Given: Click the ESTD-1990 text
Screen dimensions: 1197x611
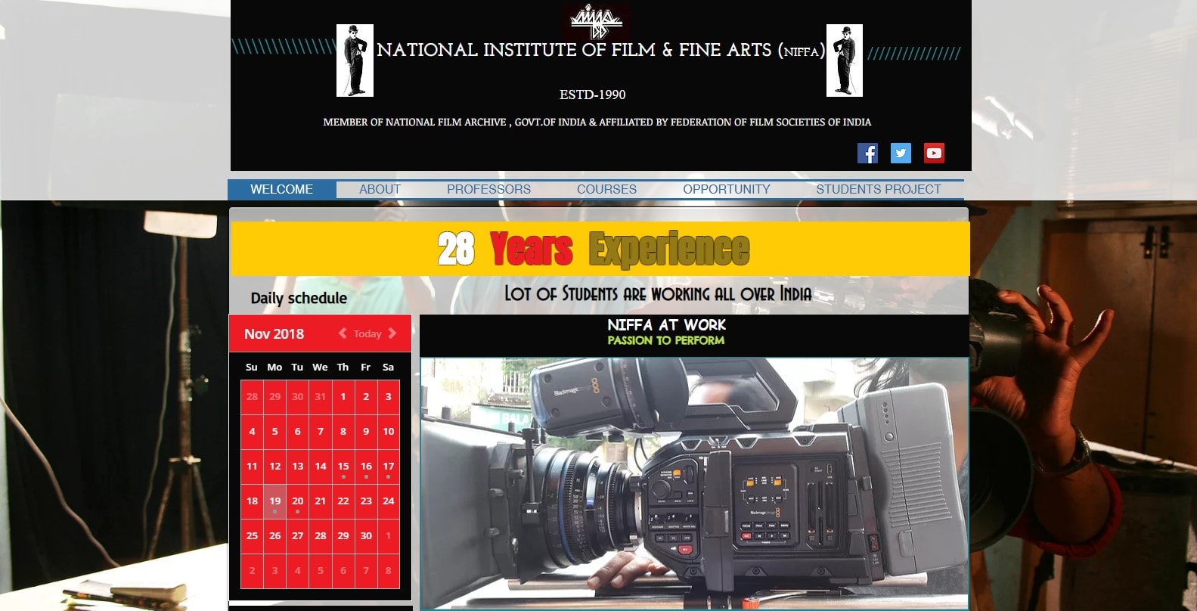Looking at the screenshot, I should [592, 95].
